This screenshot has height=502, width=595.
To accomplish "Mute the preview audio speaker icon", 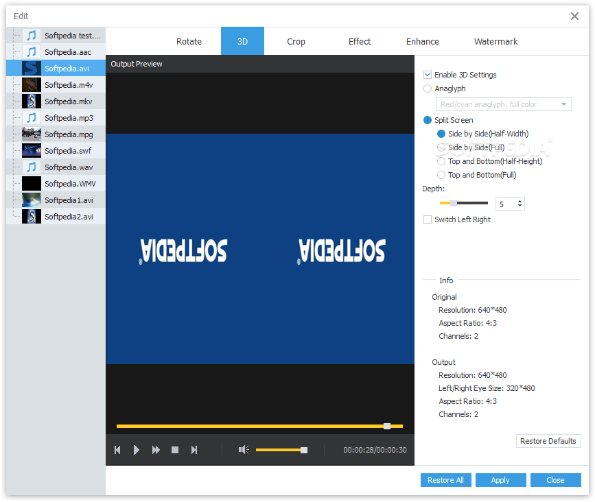I will pos(244,450).
